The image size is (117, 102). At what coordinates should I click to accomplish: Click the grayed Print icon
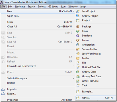click(3, 72)
